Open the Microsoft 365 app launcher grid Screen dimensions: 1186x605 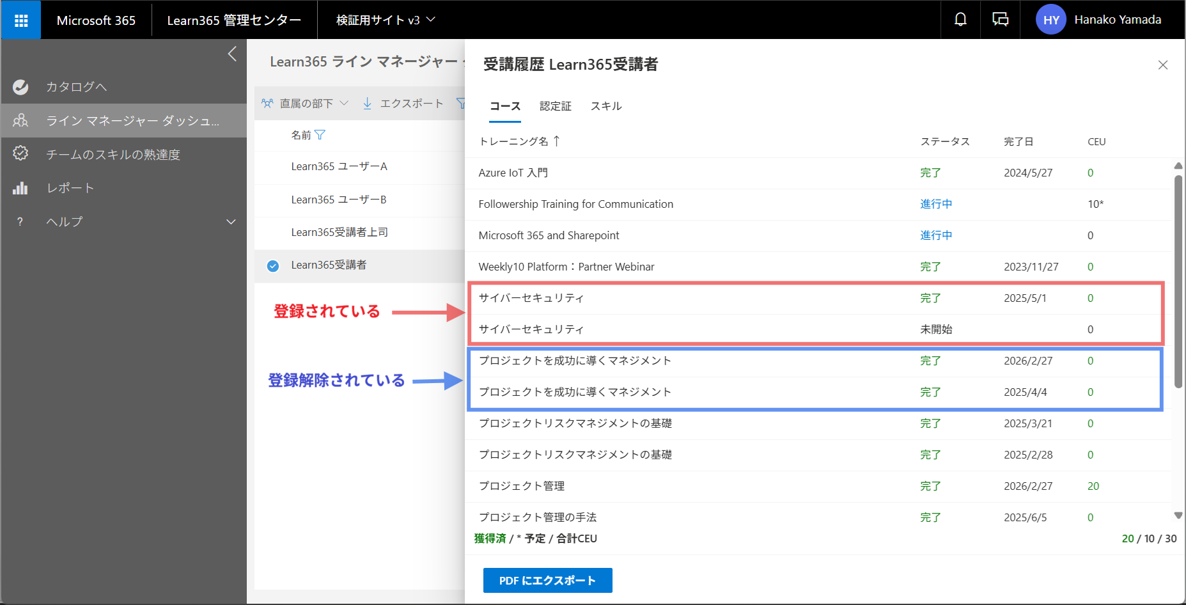[x=21, y=20]
